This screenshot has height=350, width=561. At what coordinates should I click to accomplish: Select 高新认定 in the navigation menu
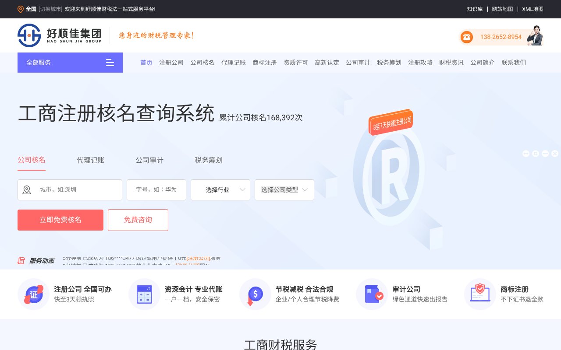[327, 63]
